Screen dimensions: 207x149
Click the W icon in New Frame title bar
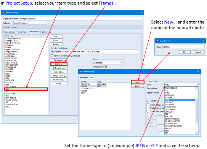[157, 41]
